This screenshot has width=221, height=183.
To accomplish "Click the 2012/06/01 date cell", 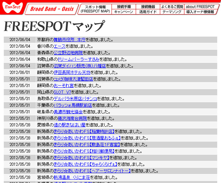I will pyautogui.click(x=20, y=73).
